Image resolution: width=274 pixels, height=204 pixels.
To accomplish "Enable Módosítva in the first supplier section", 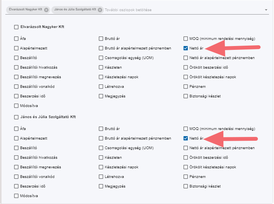I will (16, 106).
